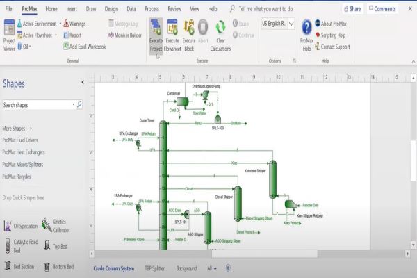
Task: Open the Process tab
Action: (152, 9)
